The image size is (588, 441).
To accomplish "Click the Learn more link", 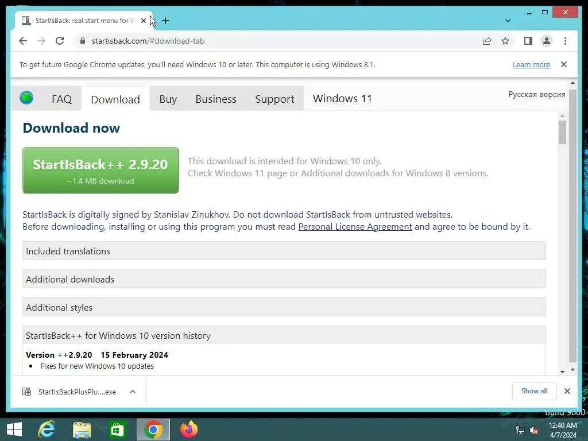I will 531,64.
